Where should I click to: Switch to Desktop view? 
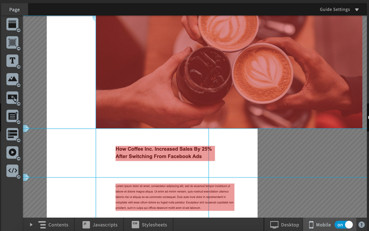click(x=284, y=225)
